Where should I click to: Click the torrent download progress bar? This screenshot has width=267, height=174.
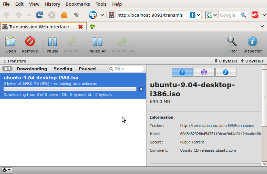tap(70, 89)
